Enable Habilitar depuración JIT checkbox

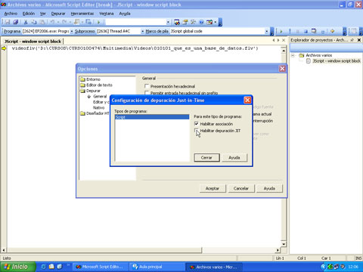[x=196, y=131]
